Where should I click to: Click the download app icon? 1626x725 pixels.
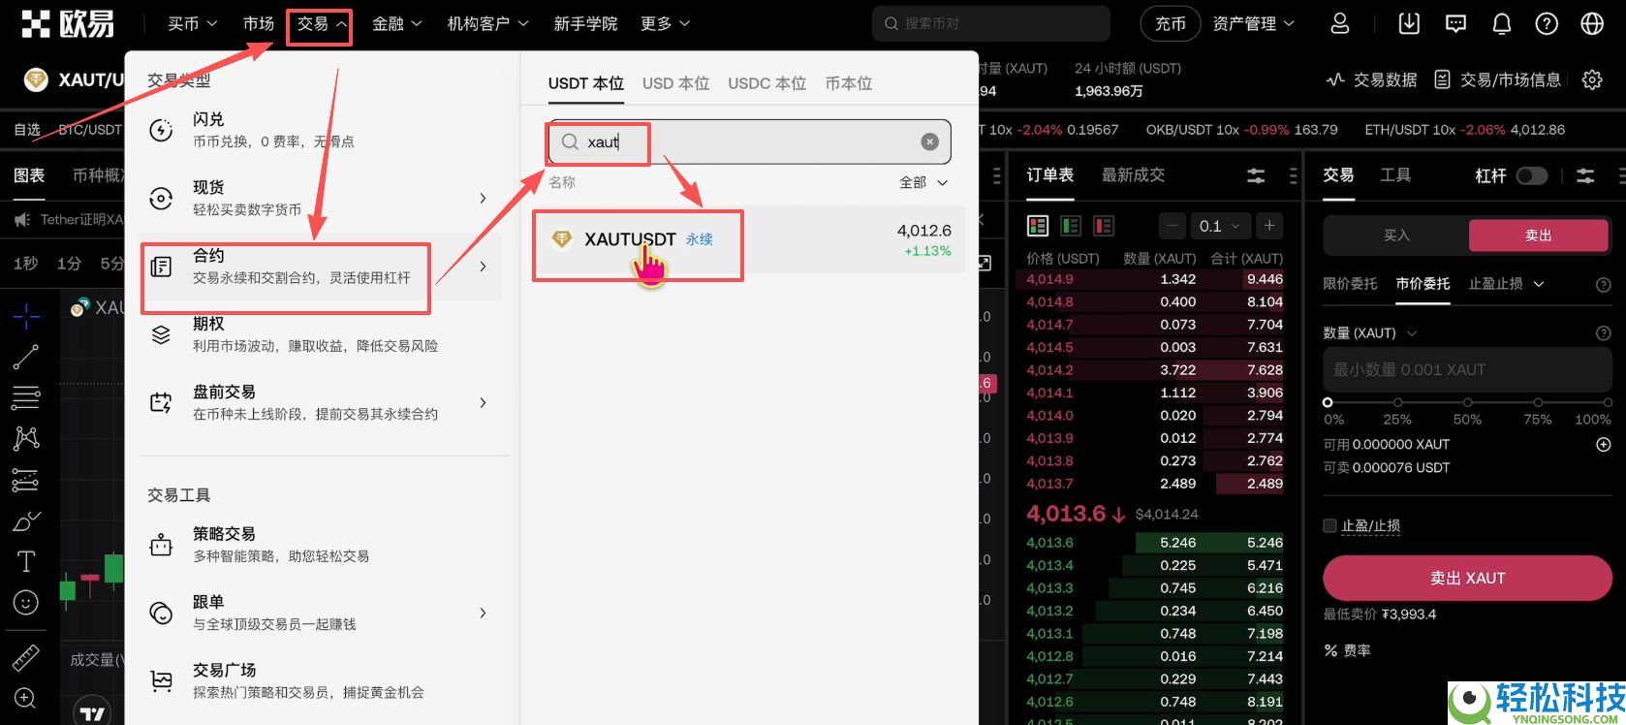coord(1409,24)
